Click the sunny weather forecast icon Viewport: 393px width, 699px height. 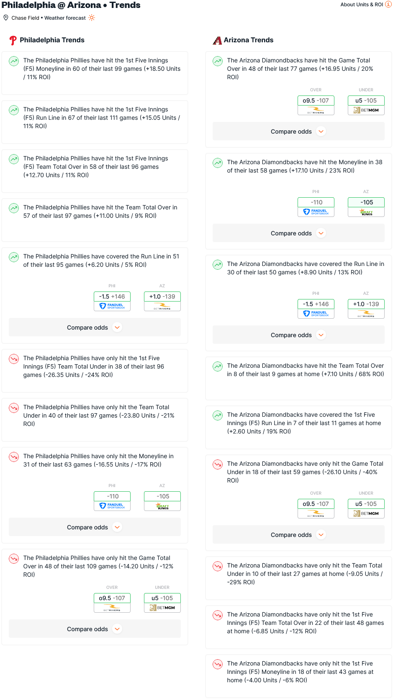coord(92,18)
